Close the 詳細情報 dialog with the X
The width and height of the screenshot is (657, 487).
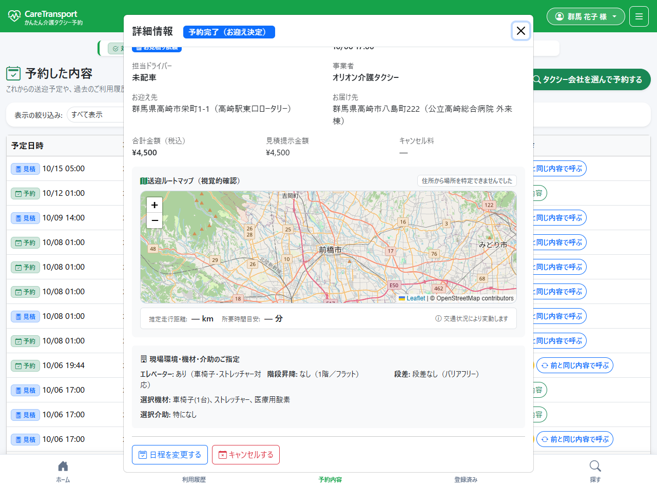[521, 31]
